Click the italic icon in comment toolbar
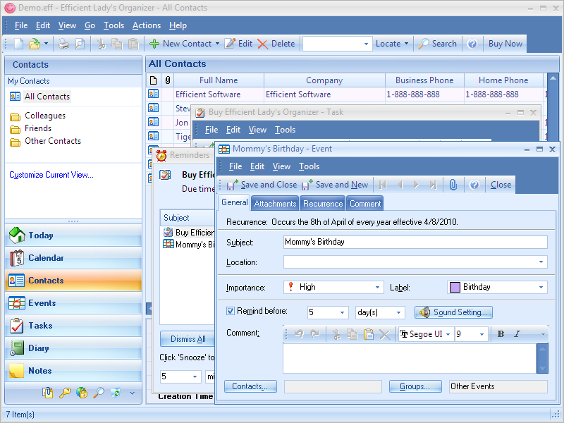Viewport: 564px width, 423px height. pyautogui.click(x=517, y=334)
